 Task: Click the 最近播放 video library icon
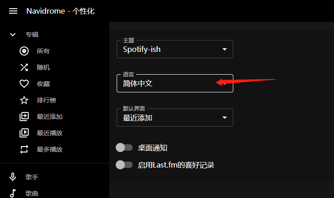click(x=24, y=133)
